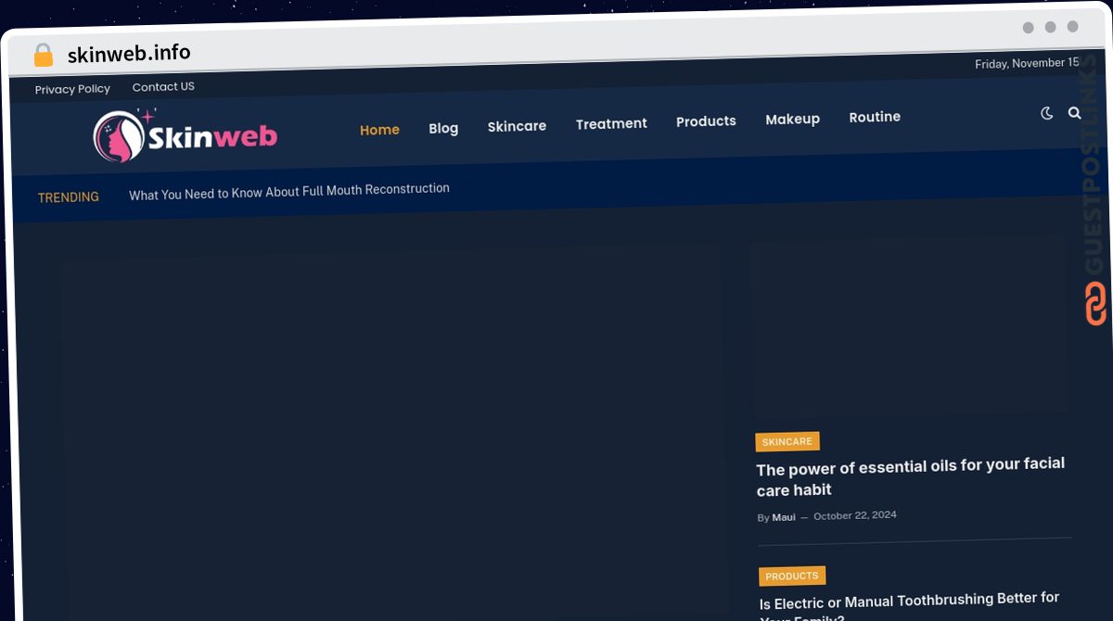
Task: View author Maui's profile
Action: (784, 517)
